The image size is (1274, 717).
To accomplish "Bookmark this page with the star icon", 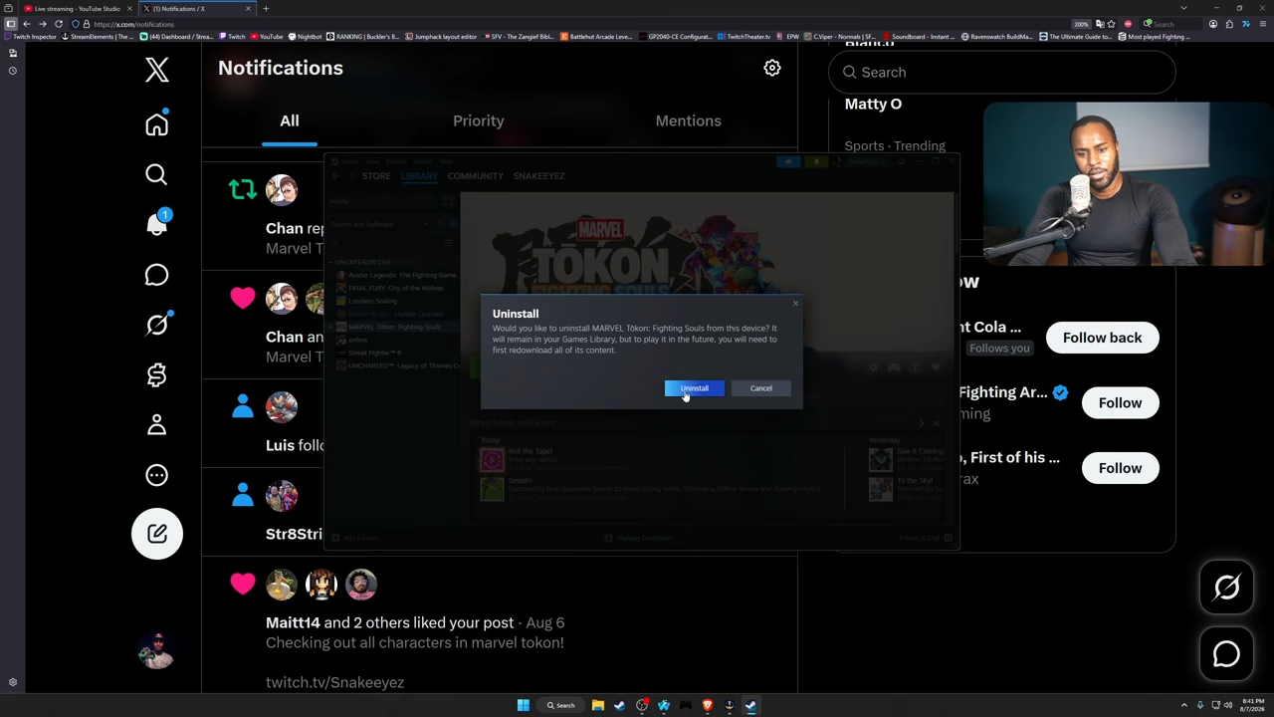I will click(x=1113, y=24).
